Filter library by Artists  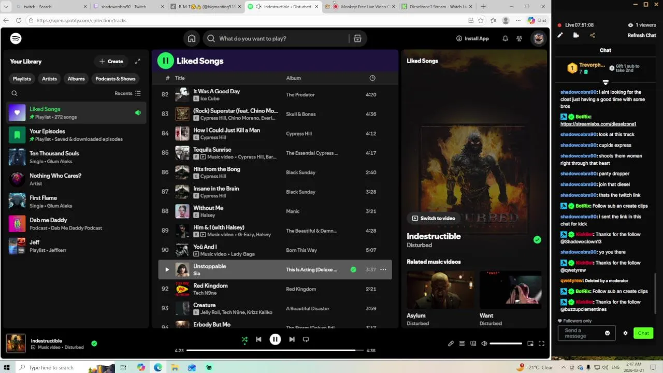tap(49, 79)
